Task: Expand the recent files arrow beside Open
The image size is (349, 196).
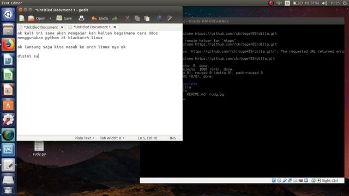Action: (50, 19)
